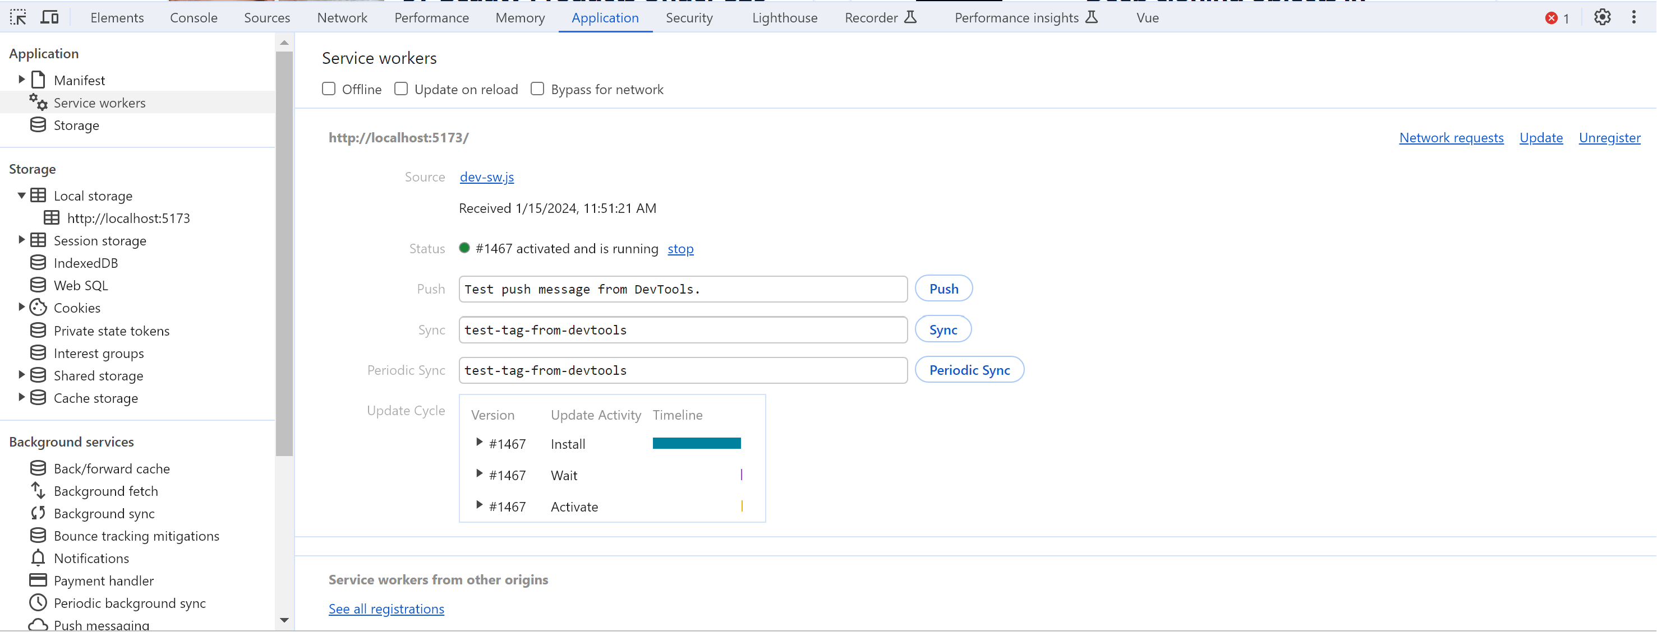The width and height of the screenshot is (1657, 632).
Task: Click the Push button
Action: point(943,289)
